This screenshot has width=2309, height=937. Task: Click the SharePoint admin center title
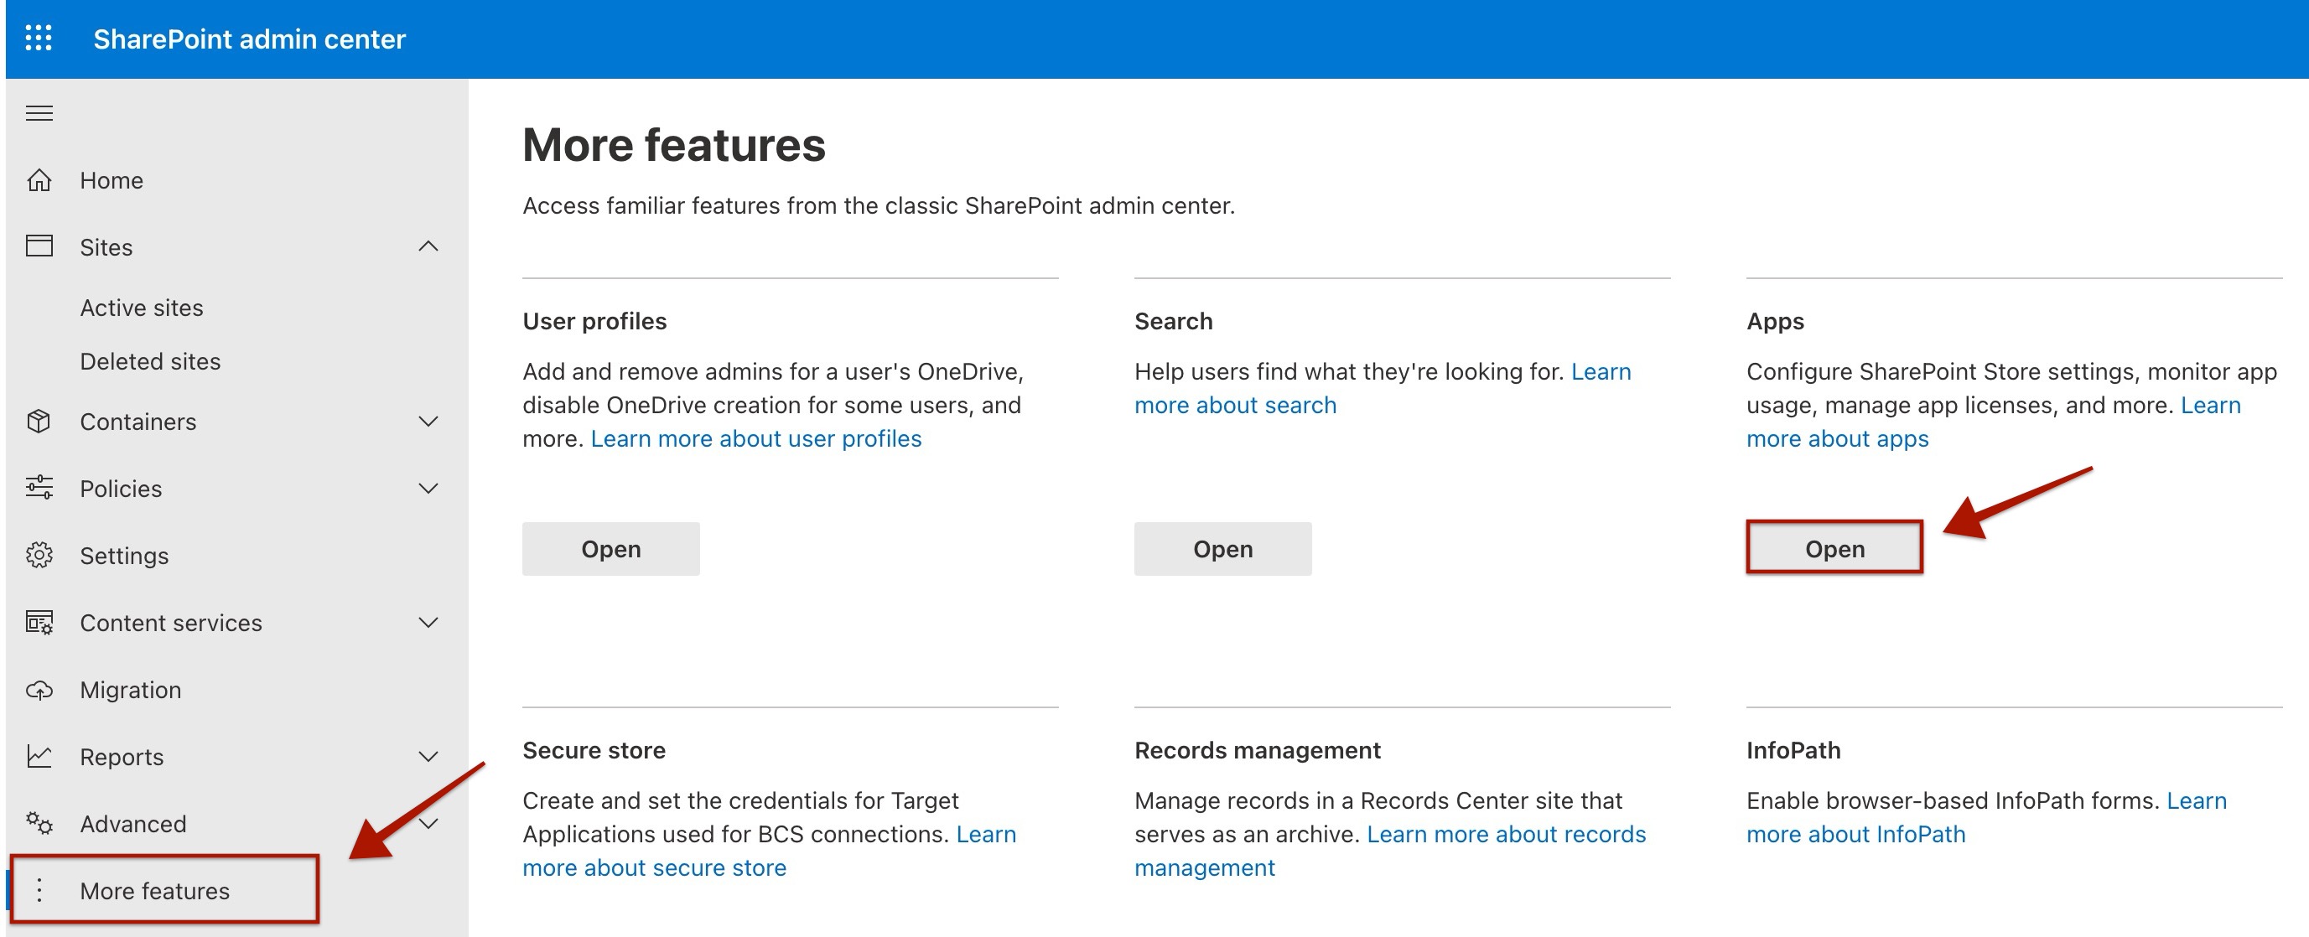coord(249,39)
